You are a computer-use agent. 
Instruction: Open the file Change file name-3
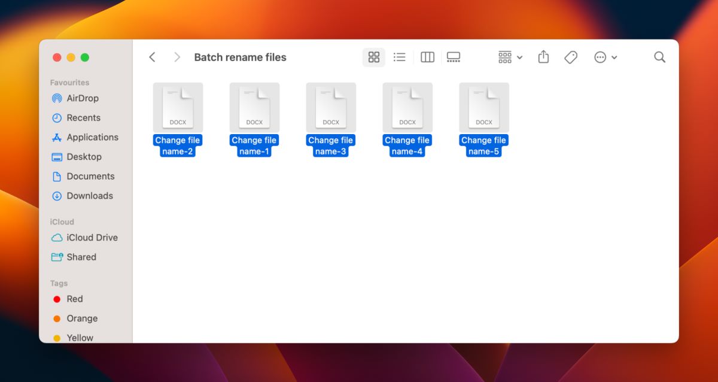pyautogui.click(x=331, y=108)
